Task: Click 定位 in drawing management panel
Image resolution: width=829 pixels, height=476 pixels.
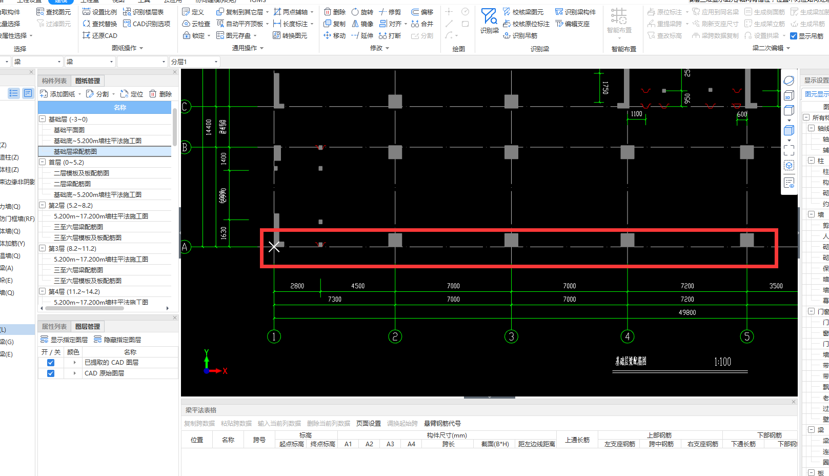Action: coord(132,94)
